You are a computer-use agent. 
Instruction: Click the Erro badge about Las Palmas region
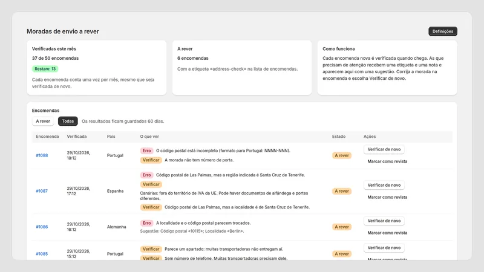(146, 175)
